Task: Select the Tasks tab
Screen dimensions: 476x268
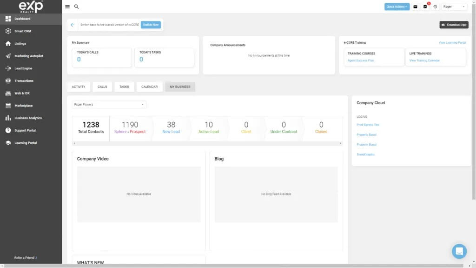Action: click(124, 87)
